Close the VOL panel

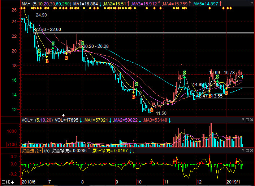[x=252, y=120]
